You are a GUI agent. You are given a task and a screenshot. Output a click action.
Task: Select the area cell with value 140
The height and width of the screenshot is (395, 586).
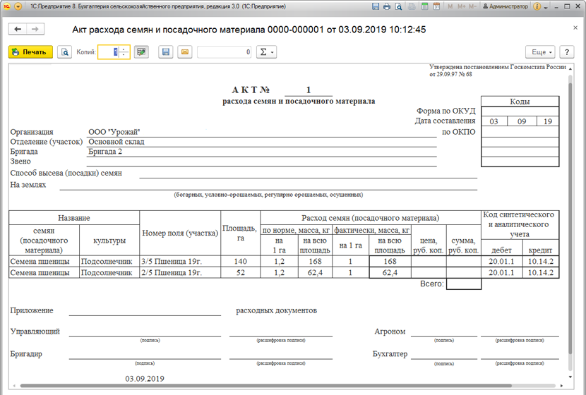241,262
